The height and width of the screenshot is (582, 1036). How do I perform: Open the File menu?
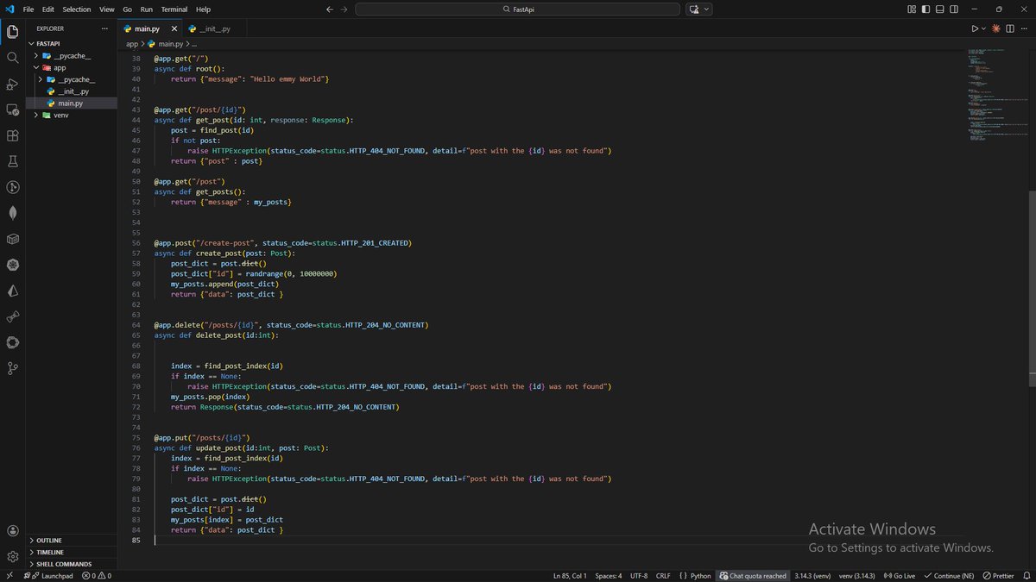tap(28, 9)
